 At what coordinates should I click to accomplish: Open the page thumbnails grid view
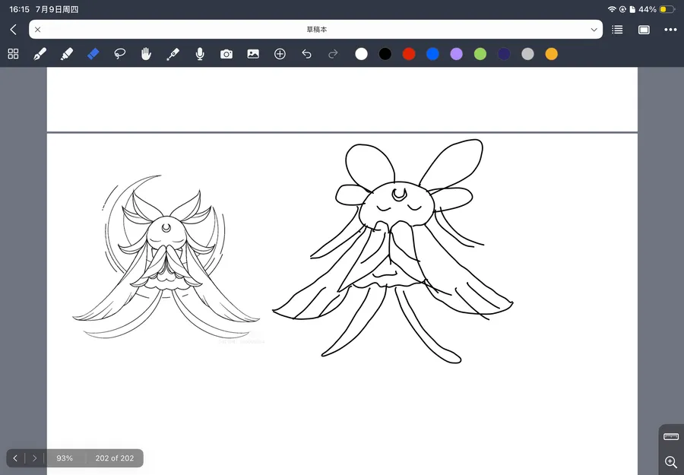click(x=13, y=54)
